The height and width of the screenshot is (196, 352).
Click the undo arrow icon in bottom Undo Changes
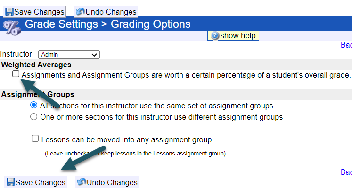(x=81, y=182)
